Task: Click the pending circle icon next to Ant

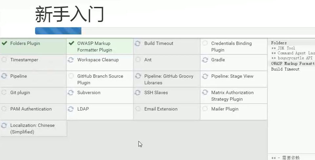Action: (138, 60)
